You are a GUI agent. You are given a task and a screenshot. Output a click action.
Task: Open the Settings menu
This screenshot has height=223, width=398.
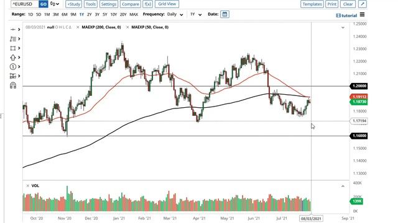point(109,4)
